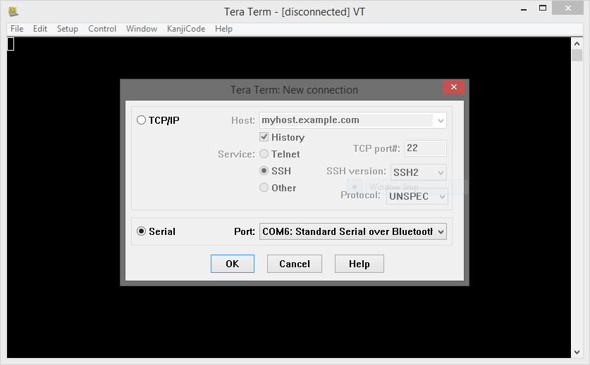Open the Setup menu
The height and width of the screenshot is (365, 590).
tap(68, 29)
